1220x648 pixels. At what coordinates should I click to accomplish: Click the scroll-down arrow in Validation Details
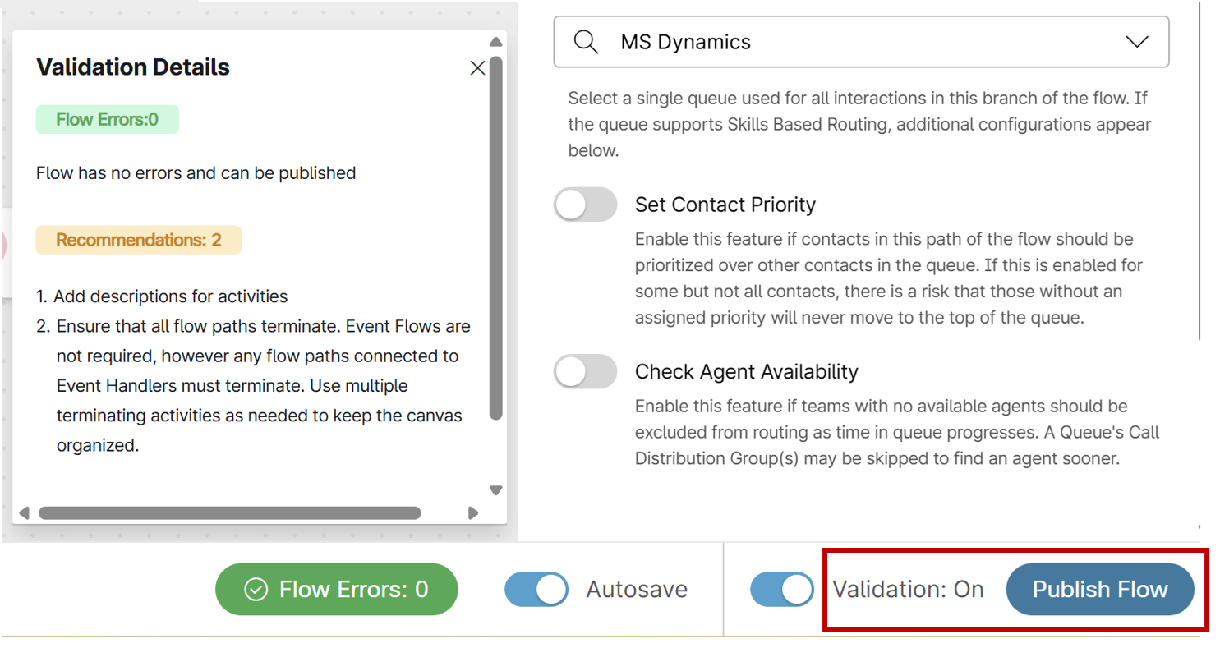coord(495,490)
